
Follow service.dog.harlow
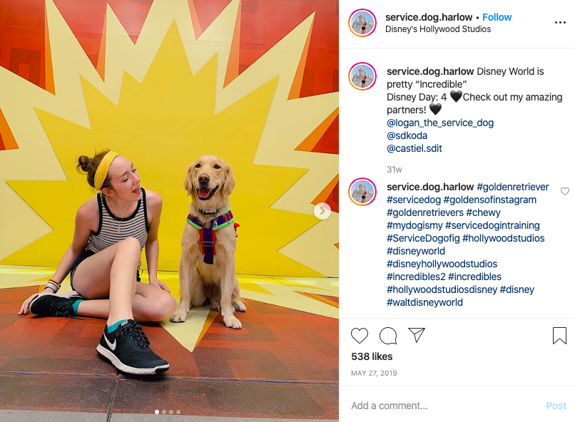(497, 17)
